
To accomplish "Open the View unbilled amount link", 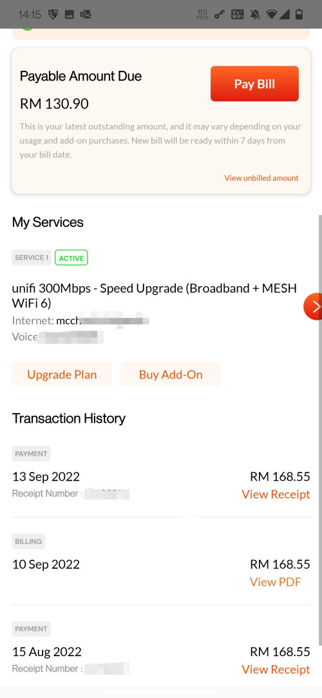I will pyautogui.click(x=261, y=178).
